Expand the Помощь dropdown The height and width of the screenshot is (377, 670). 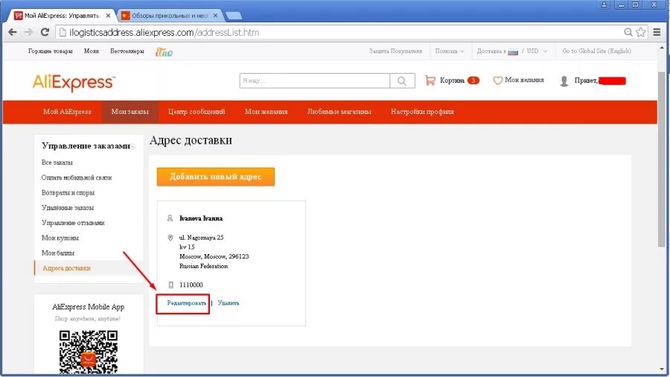point(450,51)
